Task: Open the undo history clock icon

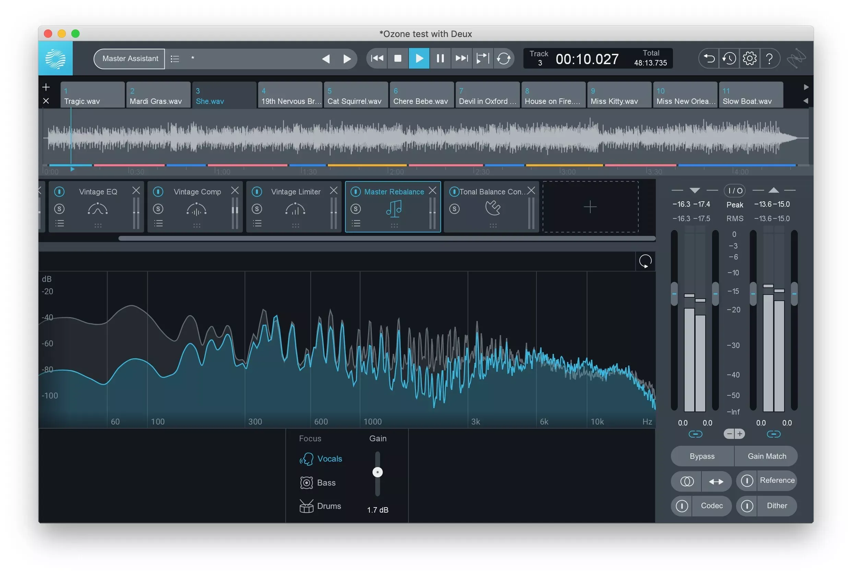Action: [729, 59]
